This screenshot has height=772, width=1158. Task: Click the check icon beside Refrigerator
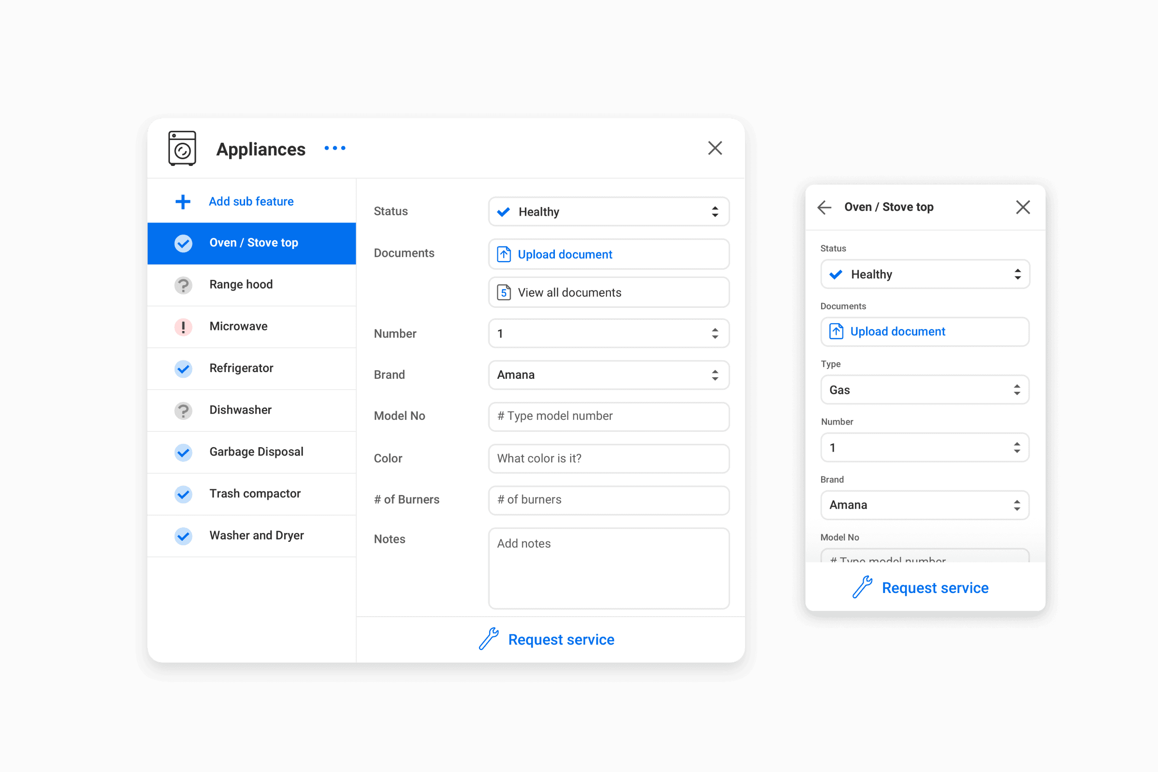(x=183, y=369)
